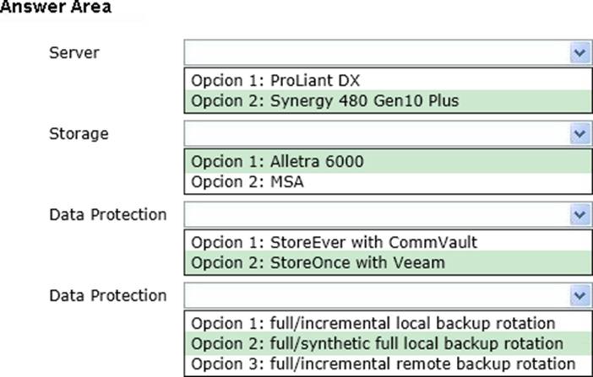Screen dimensions: 593x377
Task: Select full/incremental local backup rotation
Action: click(373, 323)
